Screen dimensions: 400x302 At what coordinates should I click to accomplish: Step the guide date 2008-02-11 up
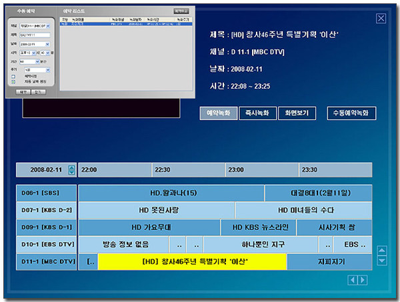coord(72,167)
